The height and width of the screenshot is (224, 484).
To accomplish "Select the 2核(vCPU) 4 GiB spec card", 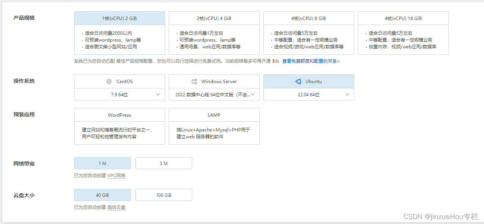I will tap(214, 33).
